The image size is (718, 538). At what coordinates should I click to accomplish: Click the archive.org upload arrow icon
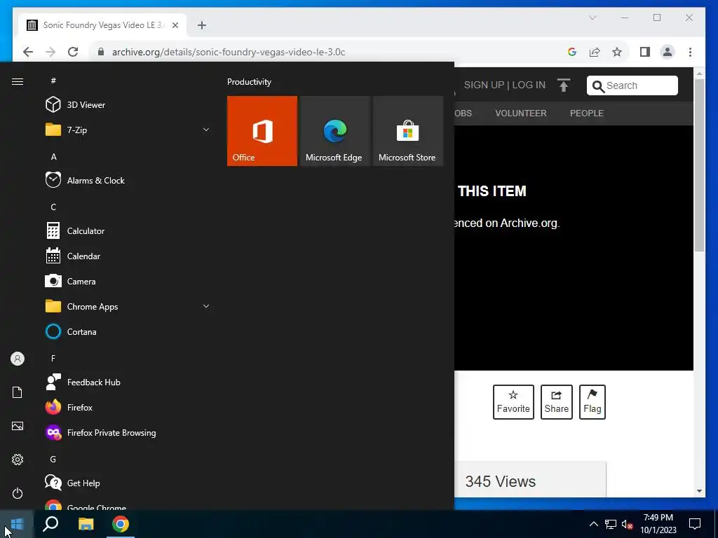coord(564,85)
